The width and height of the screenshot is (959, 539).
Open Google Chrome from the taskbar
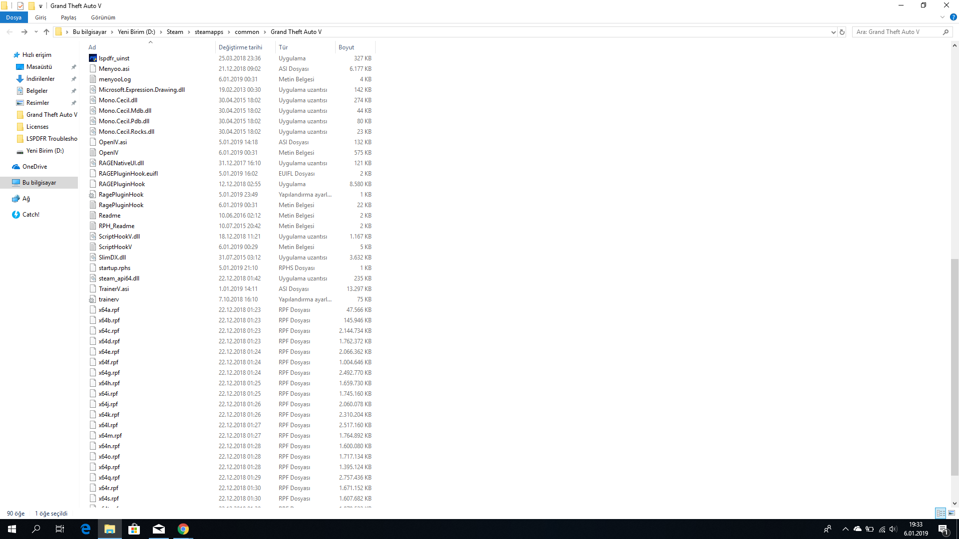point(183,529)
